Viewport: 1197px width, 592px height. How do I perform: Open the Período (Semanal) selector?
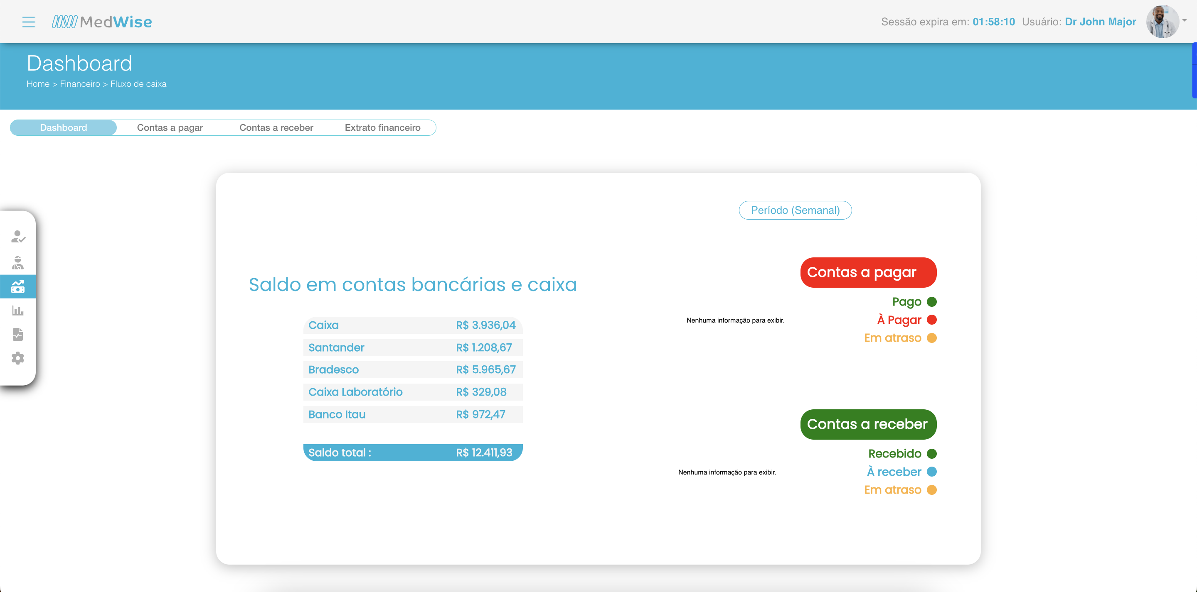(x=795, y=210)
